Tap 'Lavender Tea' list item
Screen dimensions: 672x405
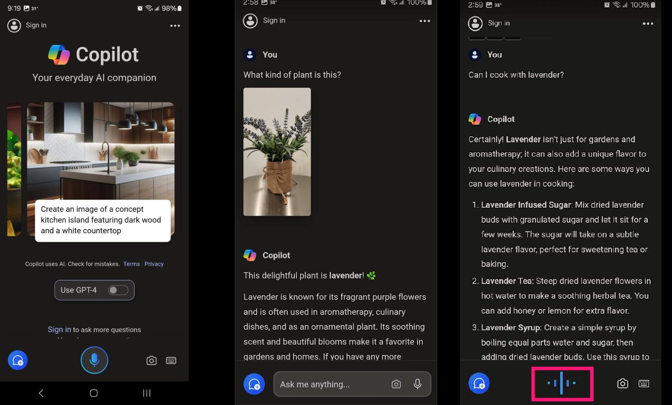click(x=561, y=296)
